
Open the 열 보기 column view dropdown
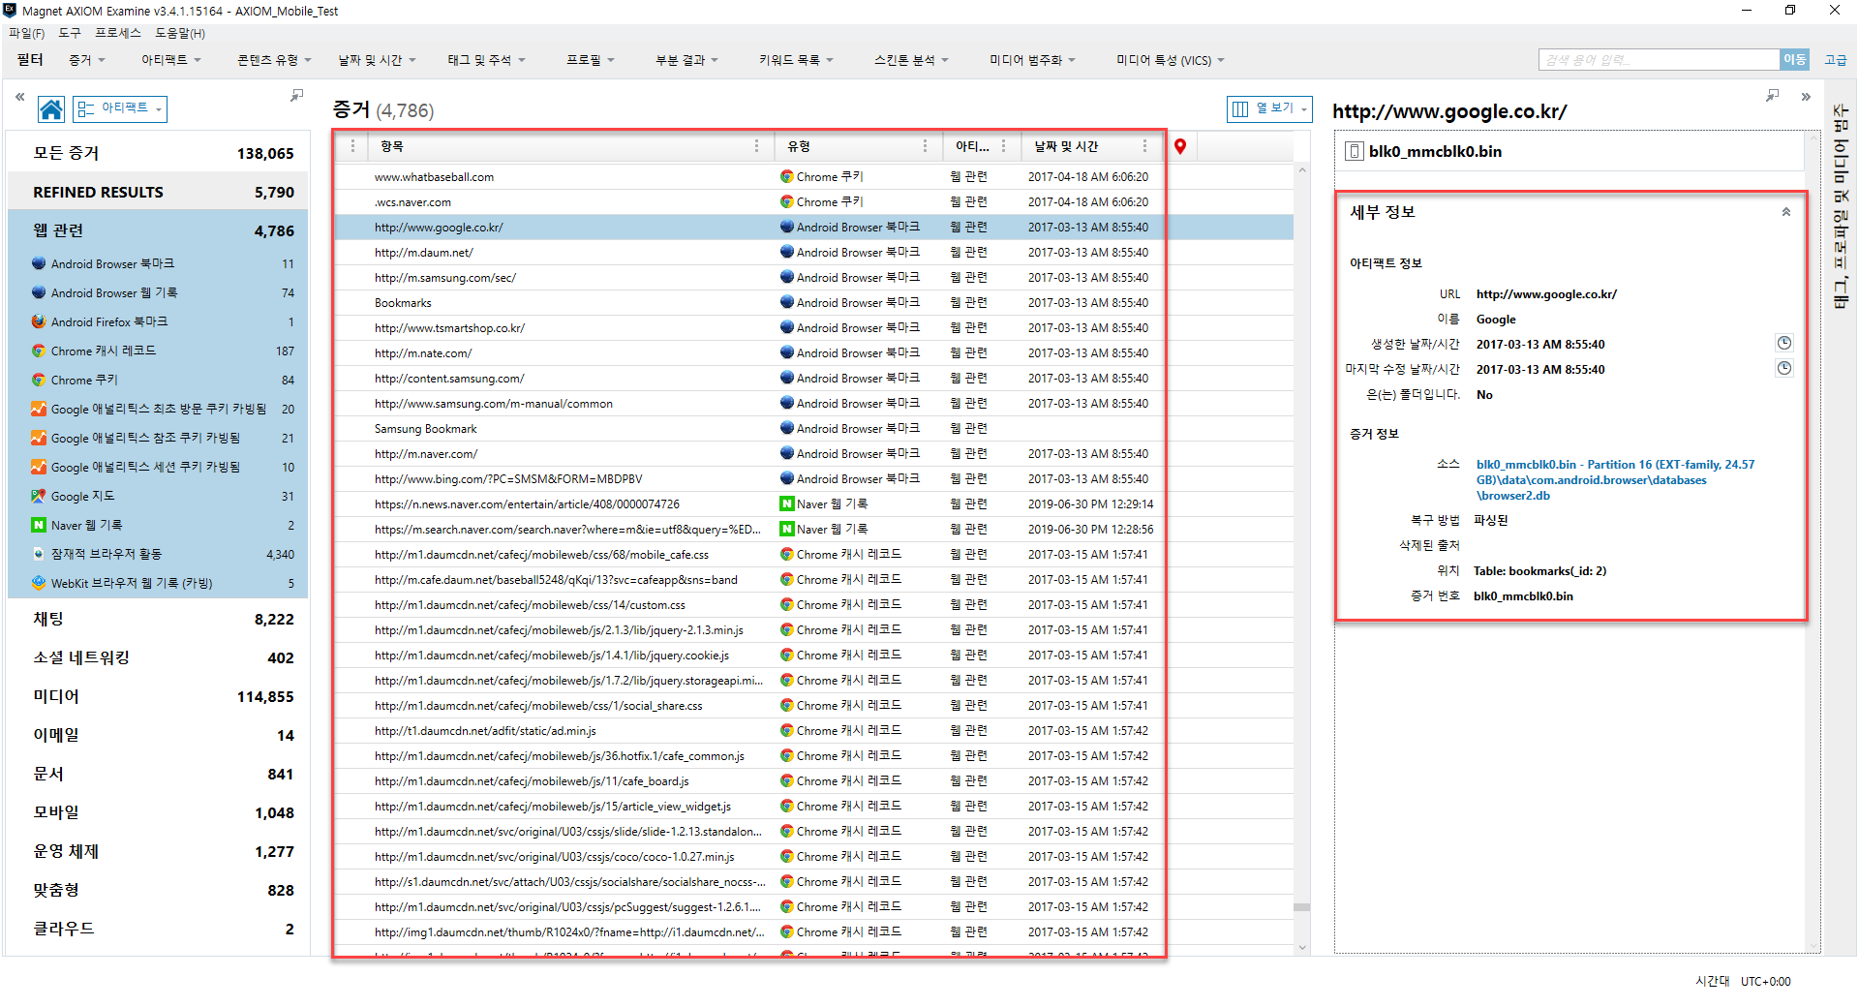pos(1269,108)
